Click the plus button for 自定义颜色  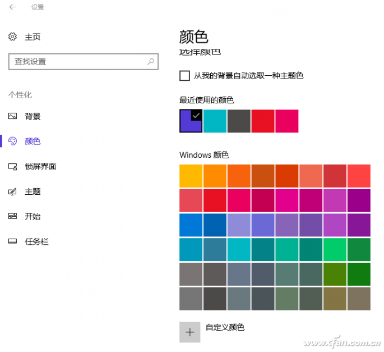[189, 332]
